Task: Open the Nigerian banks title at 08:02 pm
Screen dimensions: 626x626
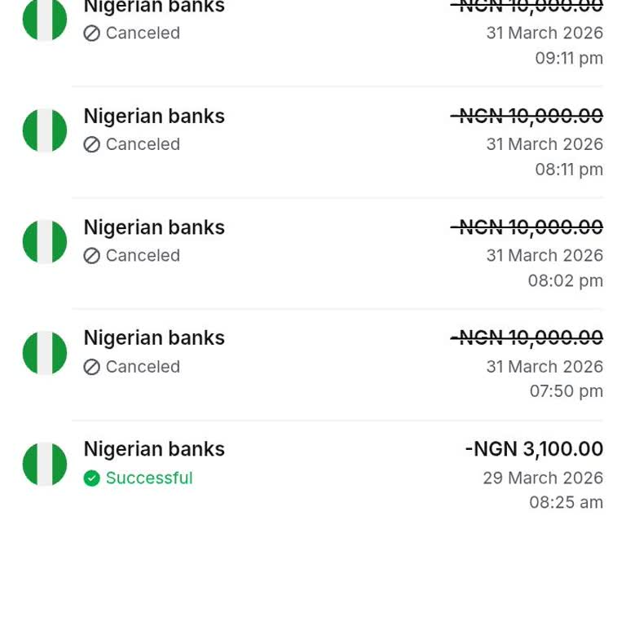Action: (154, 227)
